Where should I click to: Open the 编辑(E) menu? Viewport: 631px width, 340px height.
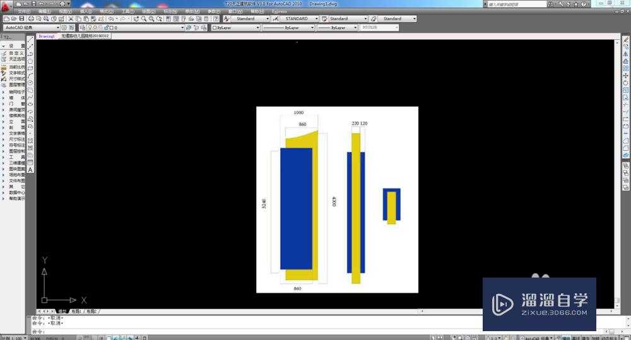44,11
